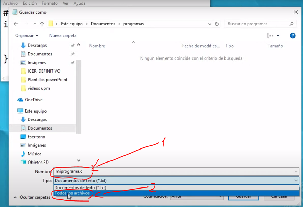This screenshot has height=207, width=303.
Task: Choose Todos los archivos file type
Action: click(x=72, y=193)
